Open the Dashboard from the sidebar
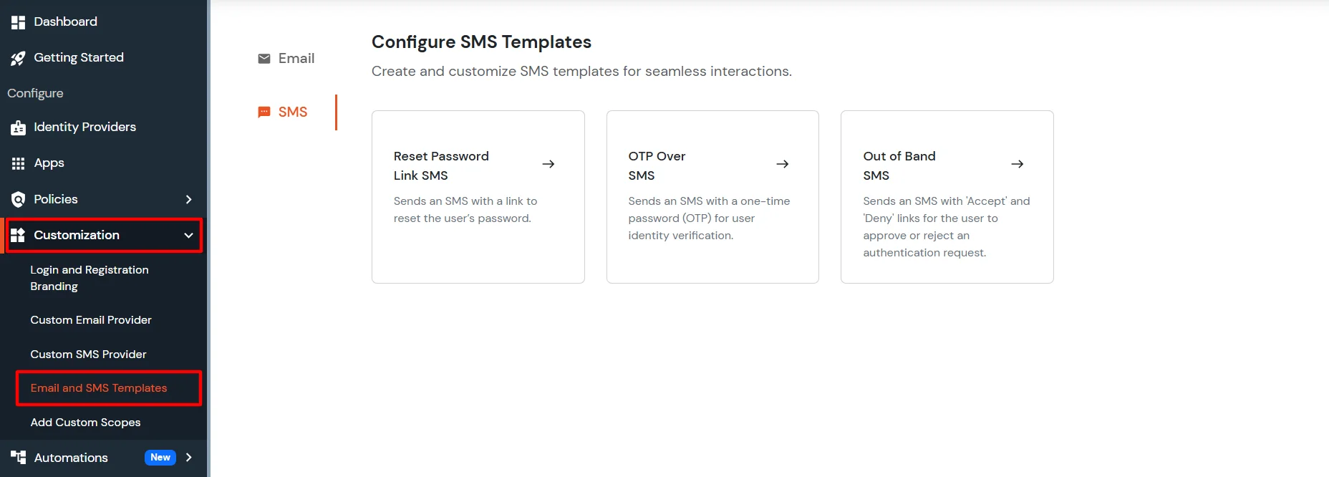 (x=19, y=21)
